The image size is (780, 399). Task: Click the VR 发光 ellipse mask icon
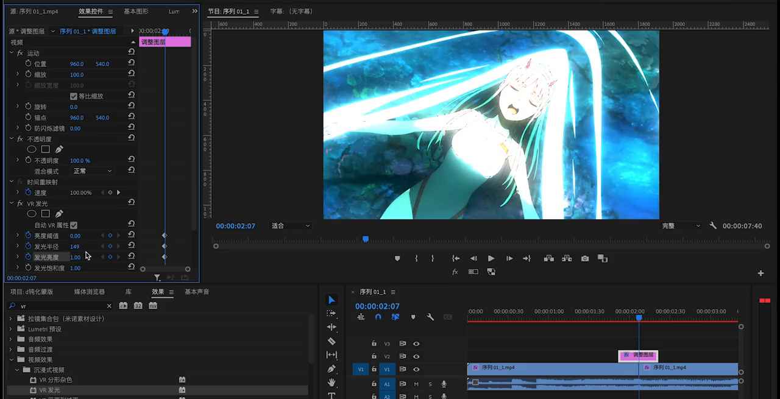click(x=32, y=214)
